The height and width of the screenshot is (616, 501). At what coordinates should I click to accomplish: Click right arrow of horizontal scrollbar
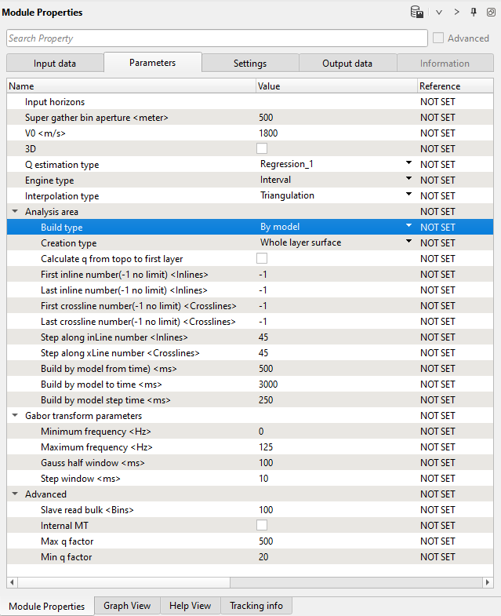488,582
